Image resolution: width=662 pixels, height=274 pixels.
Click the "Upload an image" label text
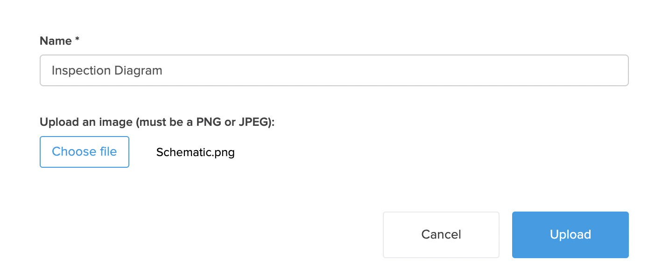[x=86, y=122]
